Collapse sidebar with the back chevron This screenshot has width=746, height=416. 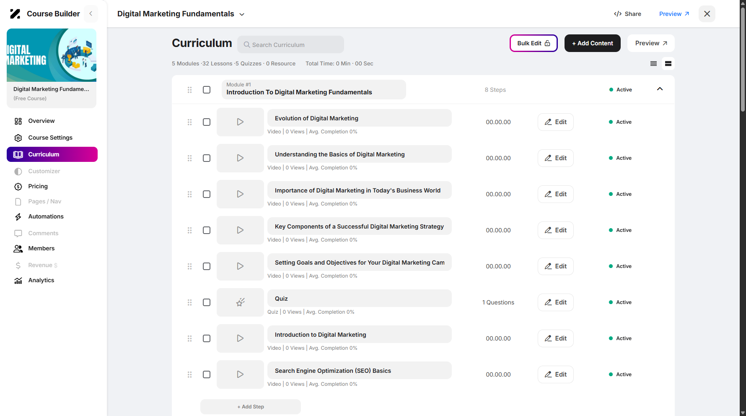tap(91, 14)
